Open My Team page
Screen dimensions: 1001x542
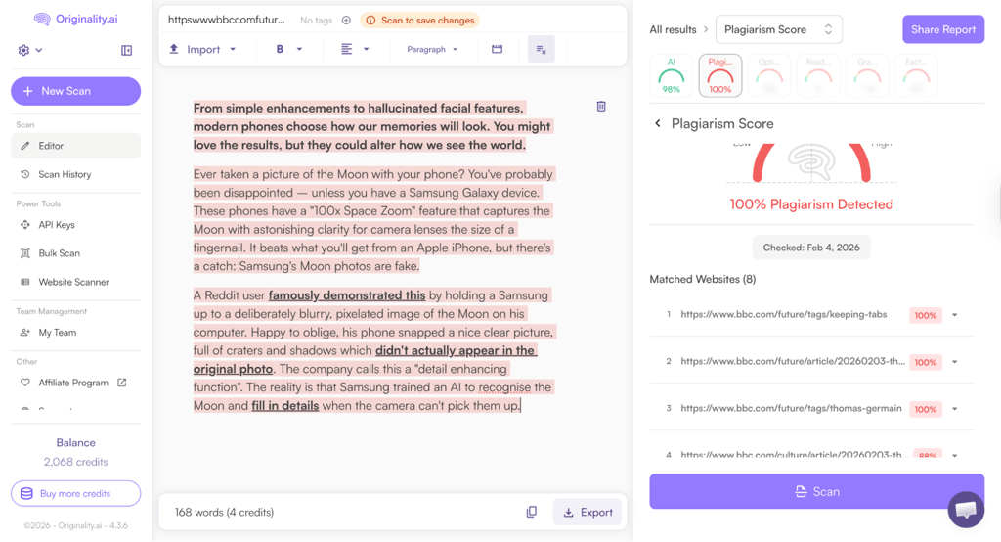pos(76,332)
